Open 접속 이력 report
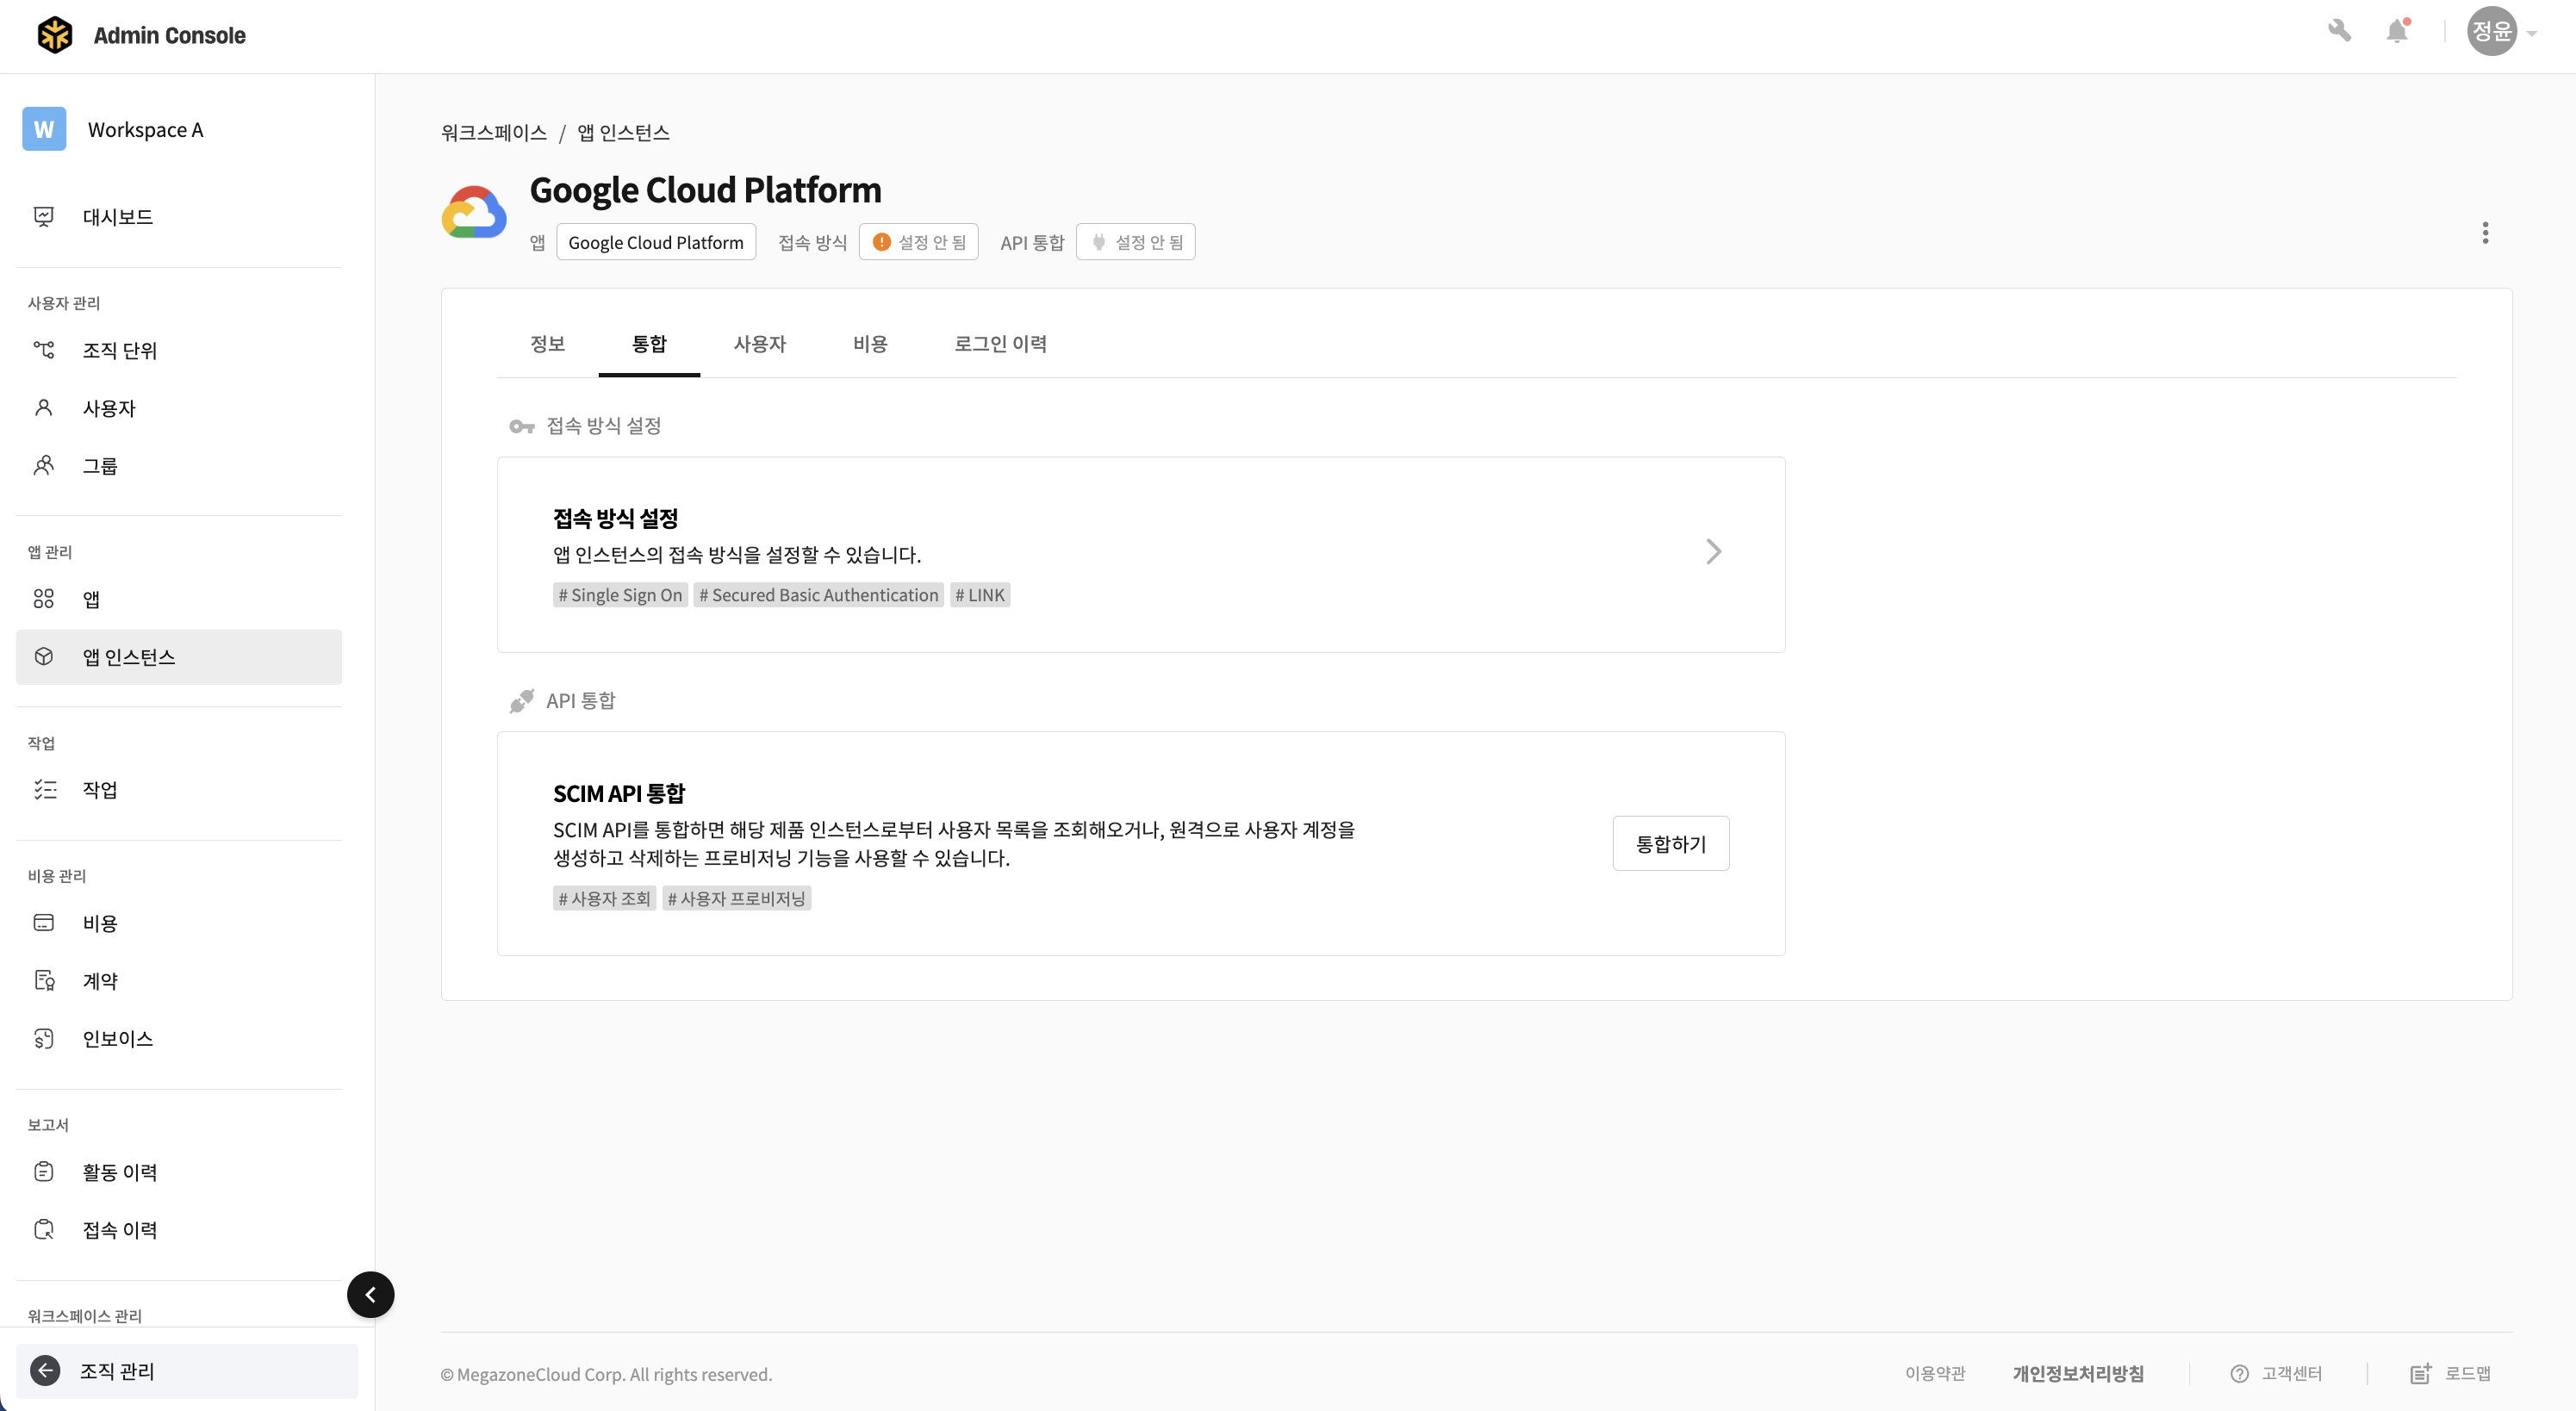Image resolution: width=2576 pixels, height=1411 pixels. [179, 1230]
